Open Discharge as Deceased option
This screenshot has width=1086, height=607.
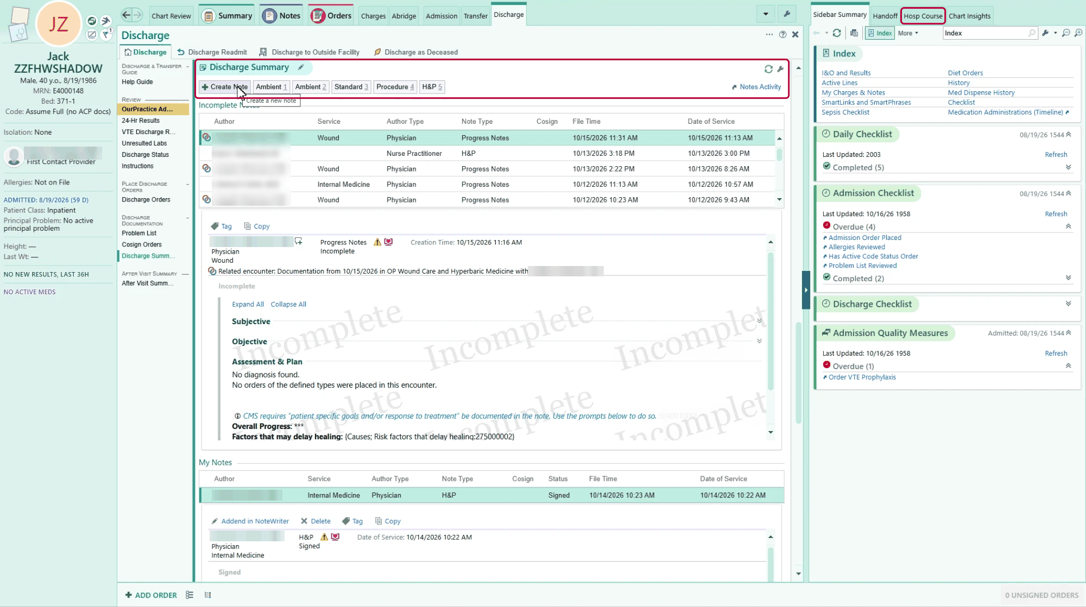click(416, 52)
